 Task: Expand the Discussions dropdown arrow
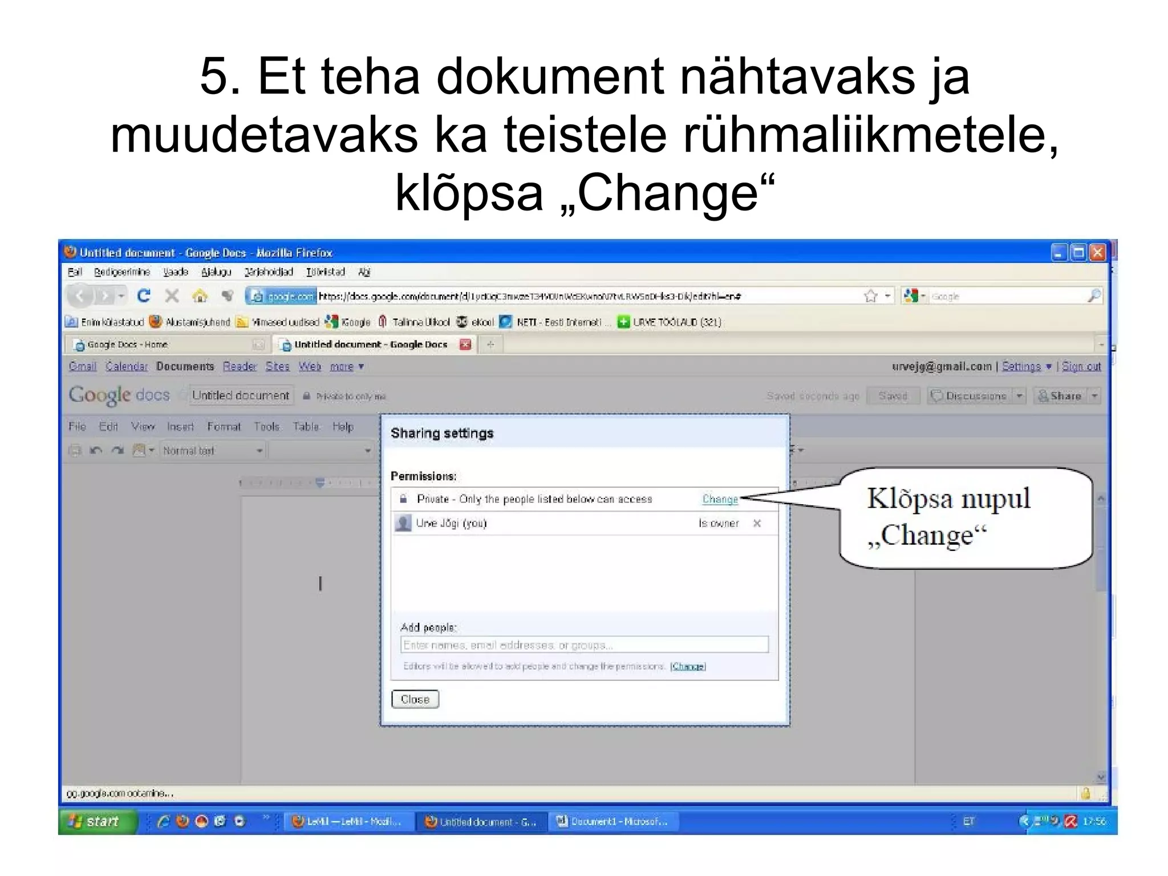click(x=1020, y=396)
